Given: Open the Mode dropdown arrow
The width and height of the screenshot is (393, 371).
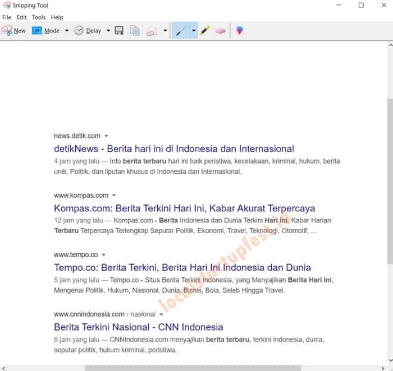Looking at the screenshot, I should point(67,30).
